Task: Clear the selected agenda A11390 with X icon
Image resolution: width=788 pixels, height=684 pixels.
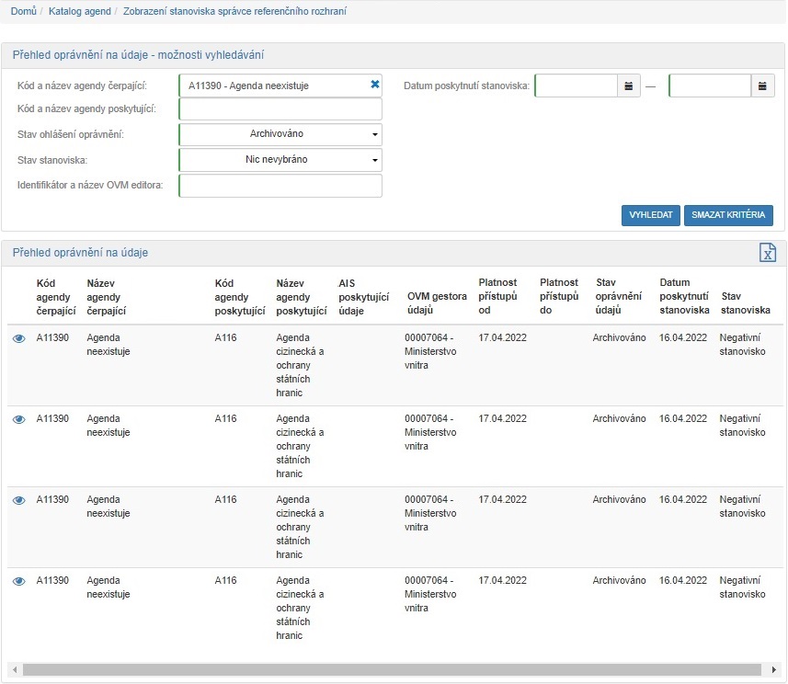Action: 374,85
